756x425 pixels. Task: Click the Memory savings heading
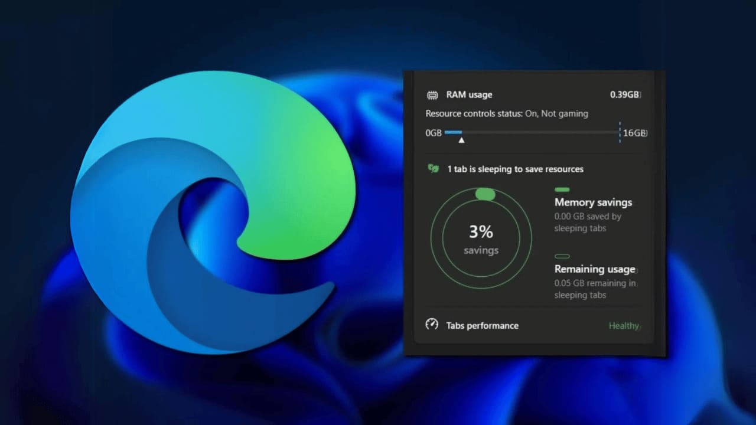(x=593, y=202)
